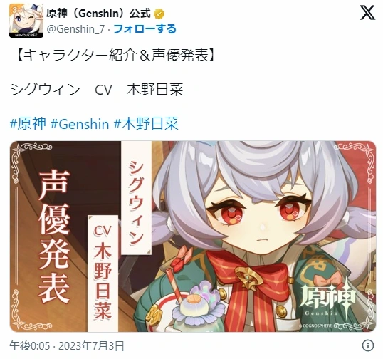Image resolution: width=383 pixels, height=359 pixels.
Task: Click the vertical シグウィン name label in banner
Action: pos(136,203)
